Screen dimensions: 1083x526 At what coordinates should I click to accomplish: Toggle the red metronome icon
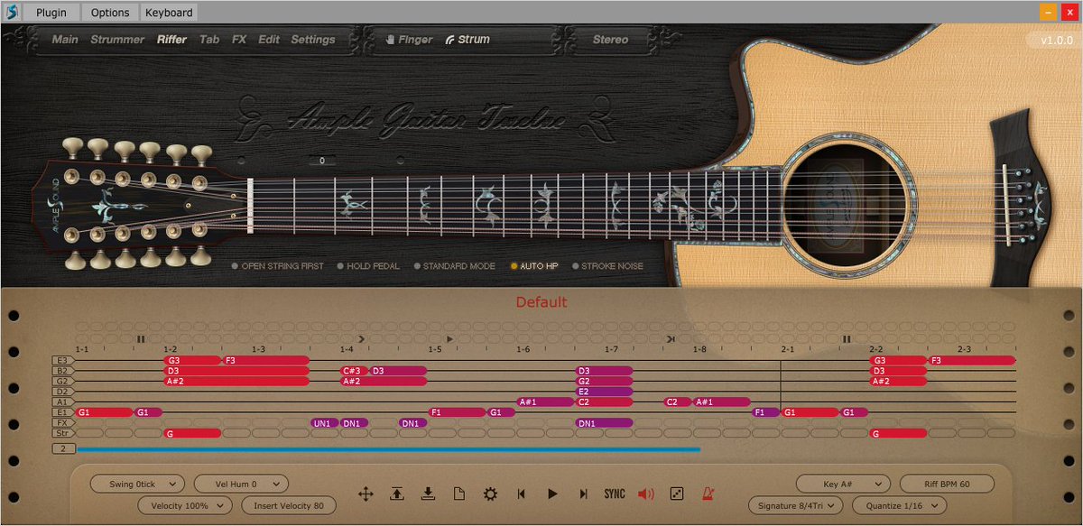(x=708, y=494)
